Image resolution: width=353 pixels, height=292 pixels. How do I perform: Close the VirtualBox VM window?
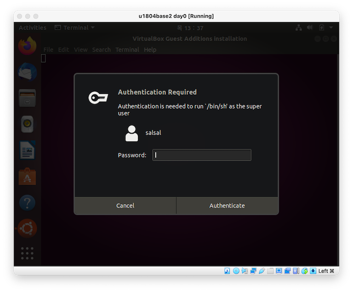(20, 16)
